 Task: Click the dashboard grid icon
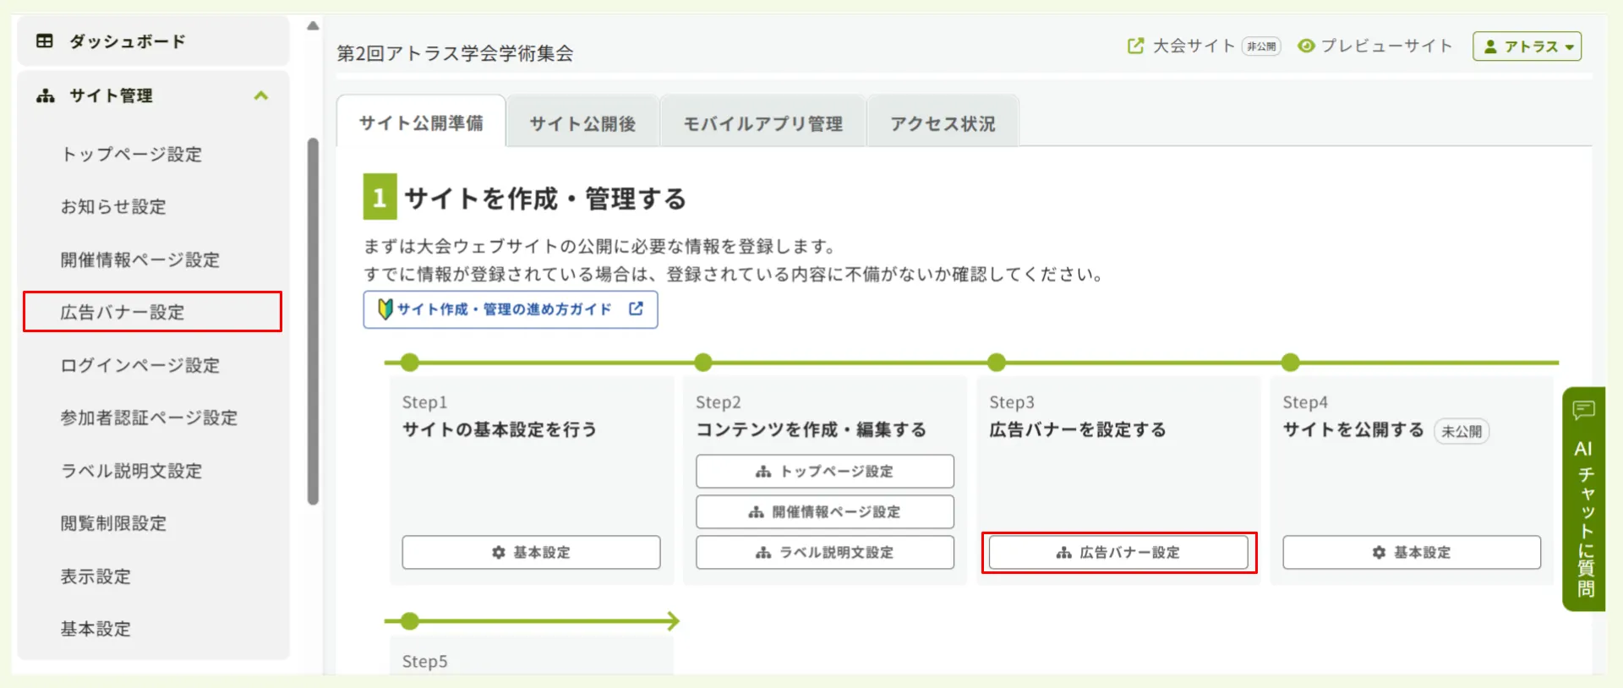(x=45, y=41)
